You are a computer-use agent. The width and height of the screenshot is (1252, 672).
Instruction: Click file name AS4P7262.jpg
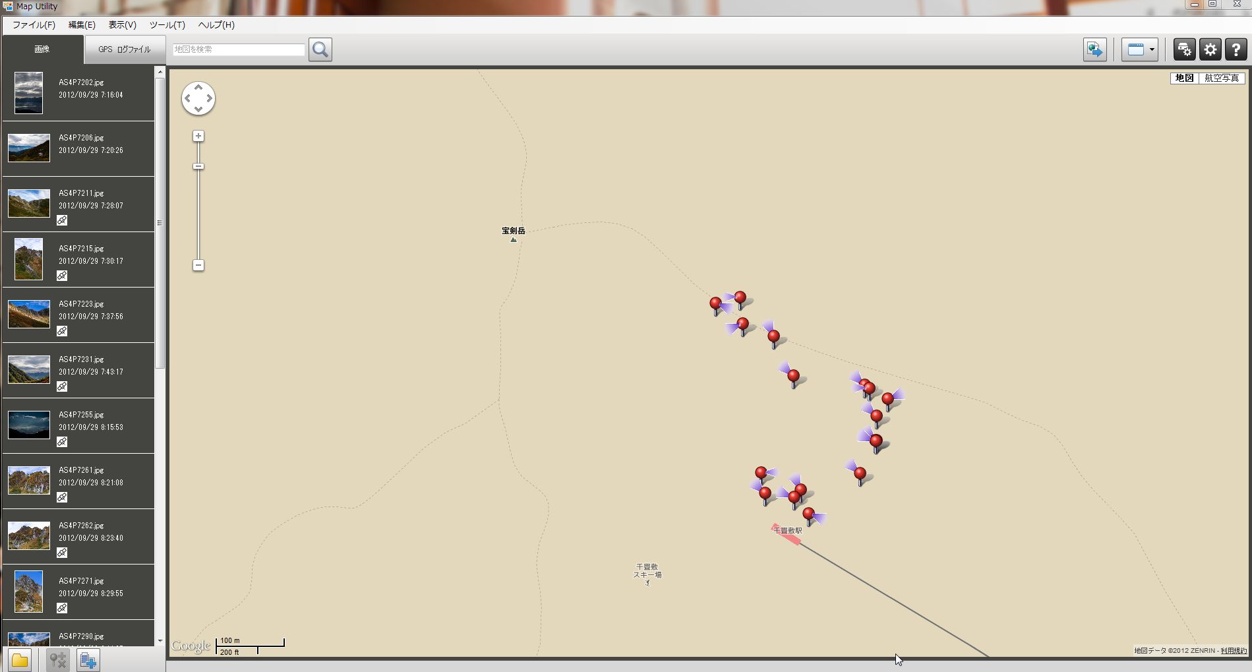coord(81,526)
